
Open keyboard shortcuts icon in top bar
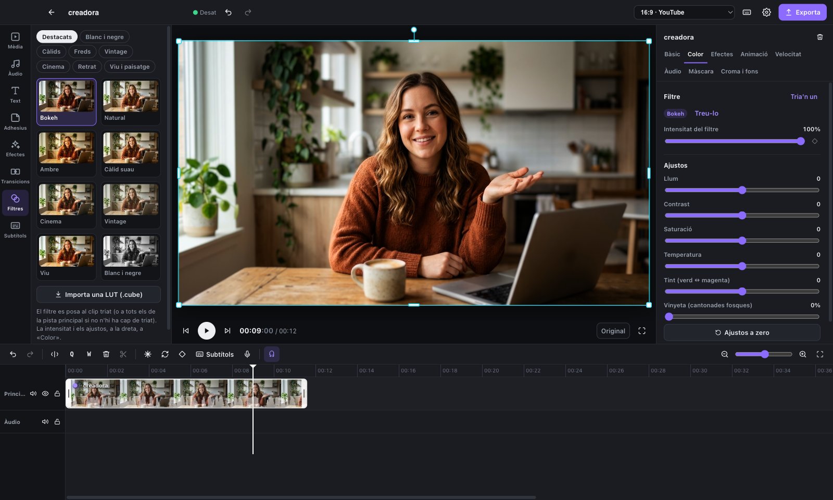pyautogui.click(x=747, y=12)
